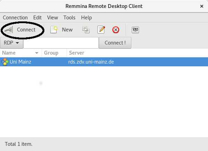
Task: Open preferences sliders icon in toolbar
Action: [135, 30]
